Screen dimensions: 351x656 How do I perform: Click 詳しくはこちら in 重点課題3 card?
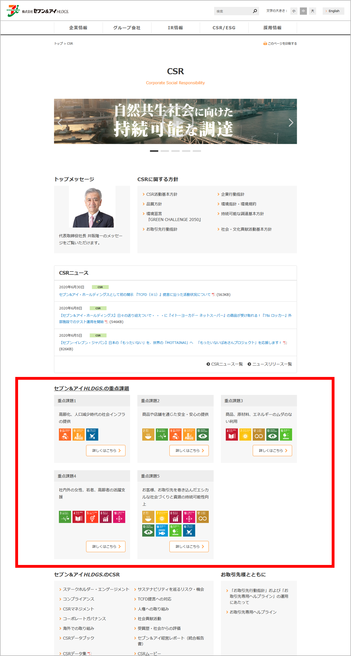click(x=273, y=451)
